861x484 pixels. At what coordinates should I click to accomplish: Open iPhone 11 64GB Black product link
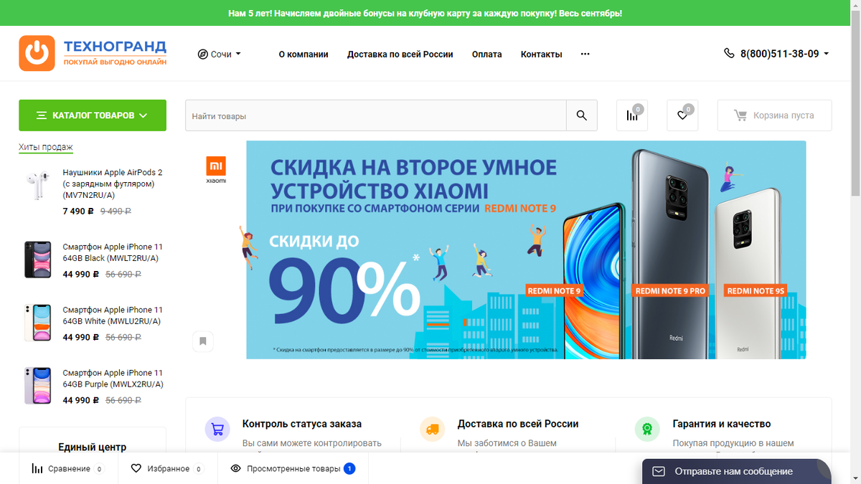[113, 252]
